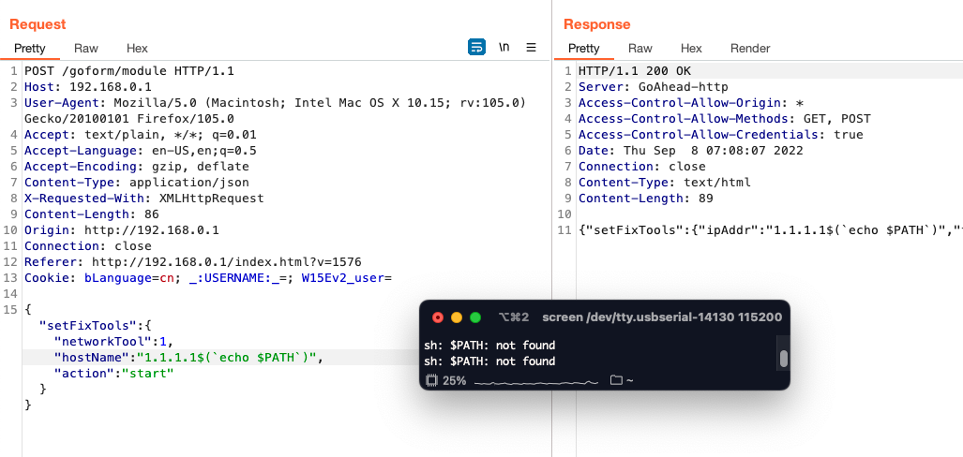Toggle word wrap icon in Request panel
The height and width of the screenshot is (457, 963).
[476, 47]
